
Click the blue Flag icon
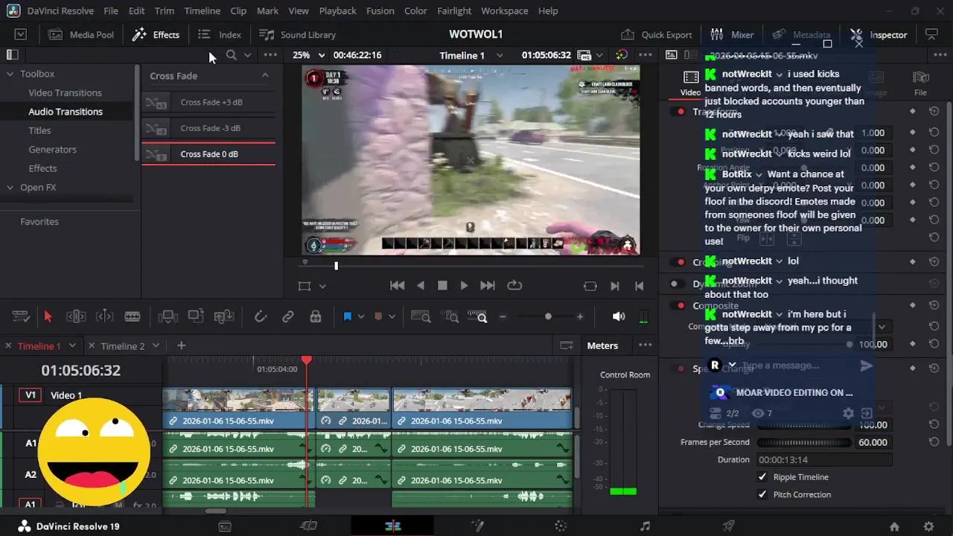[347, 316]
